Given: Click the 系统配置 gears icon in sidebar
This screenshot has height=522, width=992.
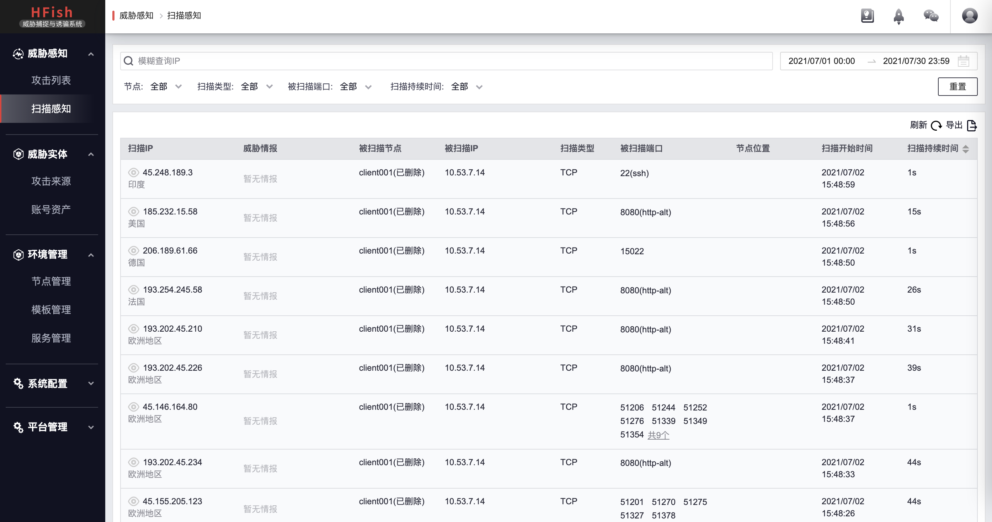Looking at the screenshot, I should tap(18, 384).
